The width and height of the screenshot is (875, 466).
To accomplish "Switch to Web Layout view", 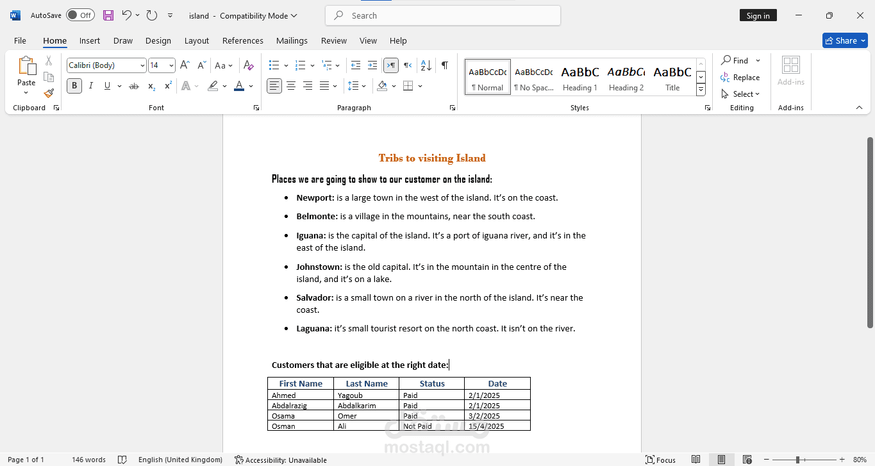I will click(x=747, y=460).
